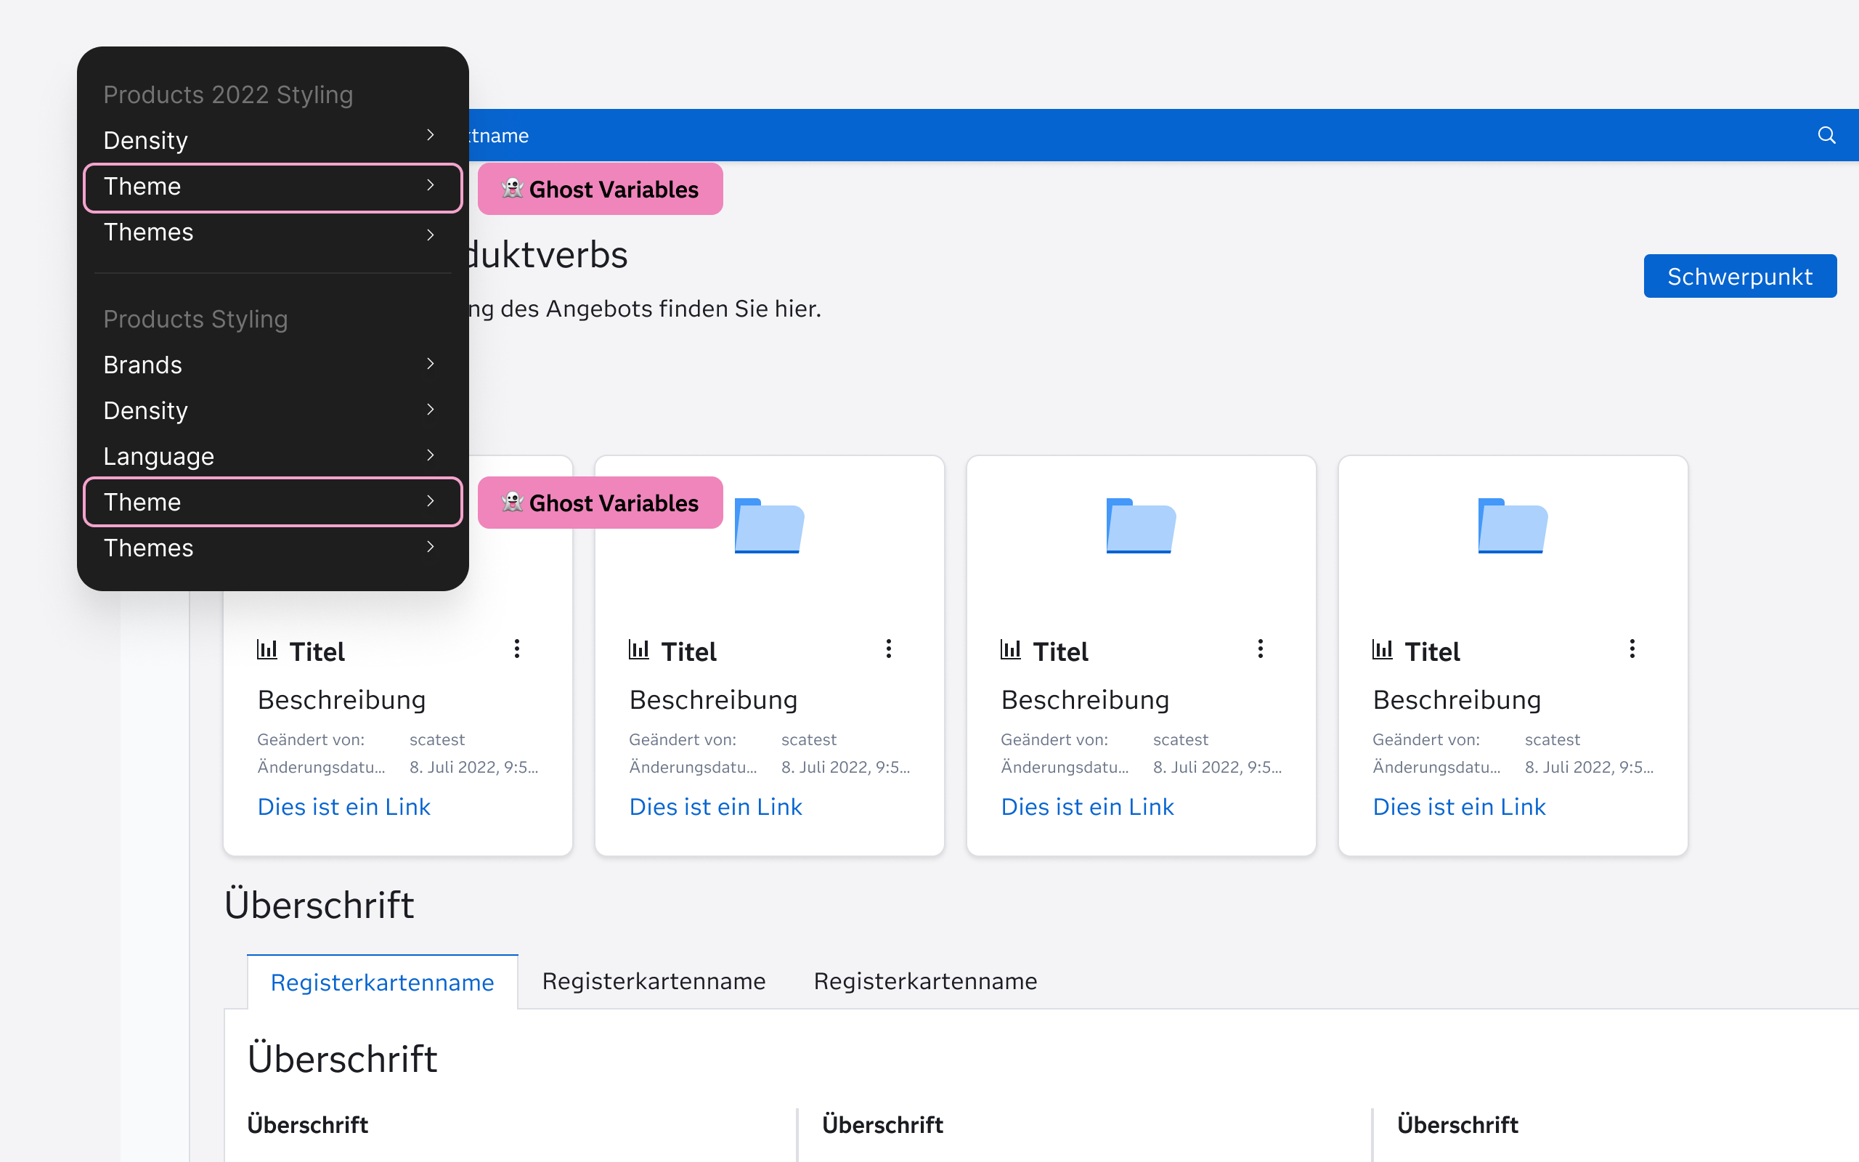
Task: Open the kebab menu on the first Titel card
Action: [x=516, y=649]
